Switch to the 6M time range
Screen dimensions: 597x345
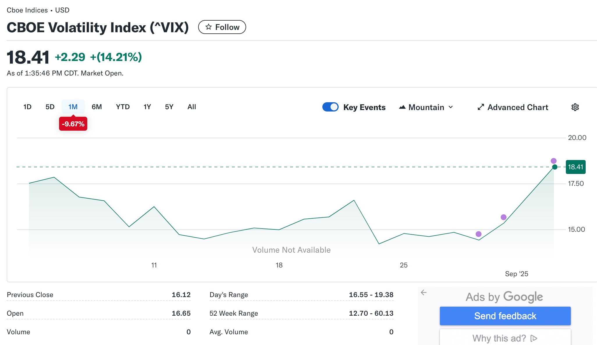click(x=97, y=107)
